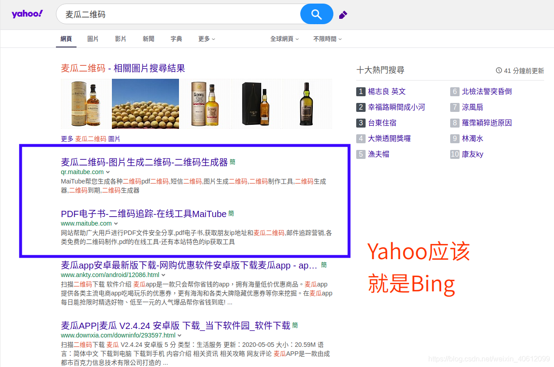Screen dimensions: 554x367
Task: Open 麦瓜app安卓最新版下载 result title
Action: coord(189,265)
